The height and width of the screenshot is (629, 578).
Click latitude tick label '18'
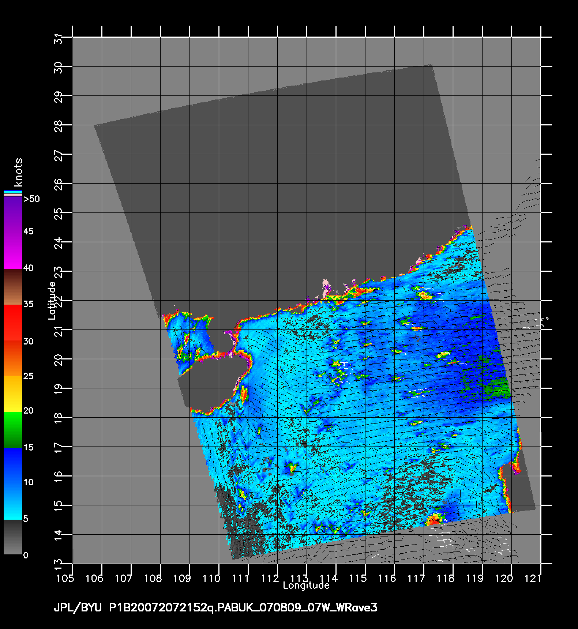click(59, 419)
